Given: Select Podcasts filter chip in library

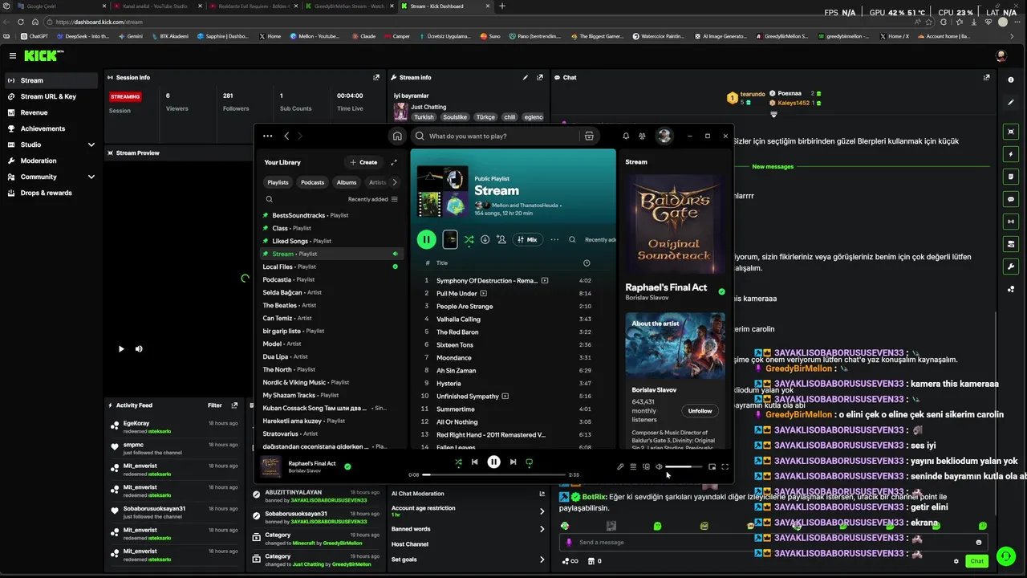Looking at the screenshot, I should tap(312, 182).
